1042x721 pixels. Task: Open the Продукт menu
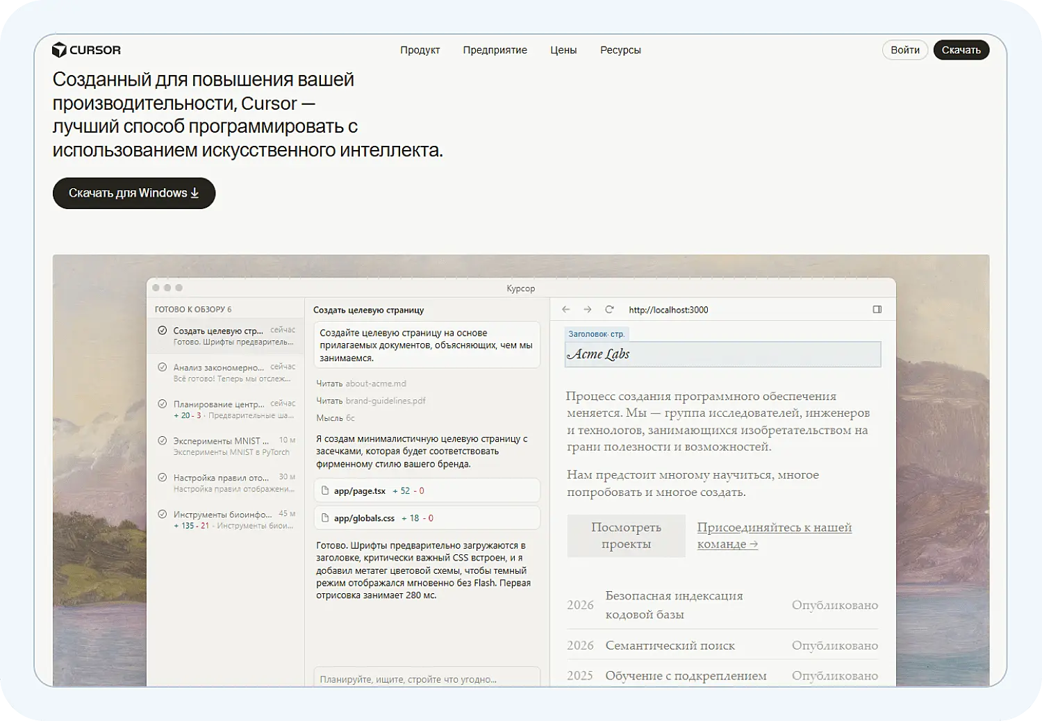click(x=420, y=50)
